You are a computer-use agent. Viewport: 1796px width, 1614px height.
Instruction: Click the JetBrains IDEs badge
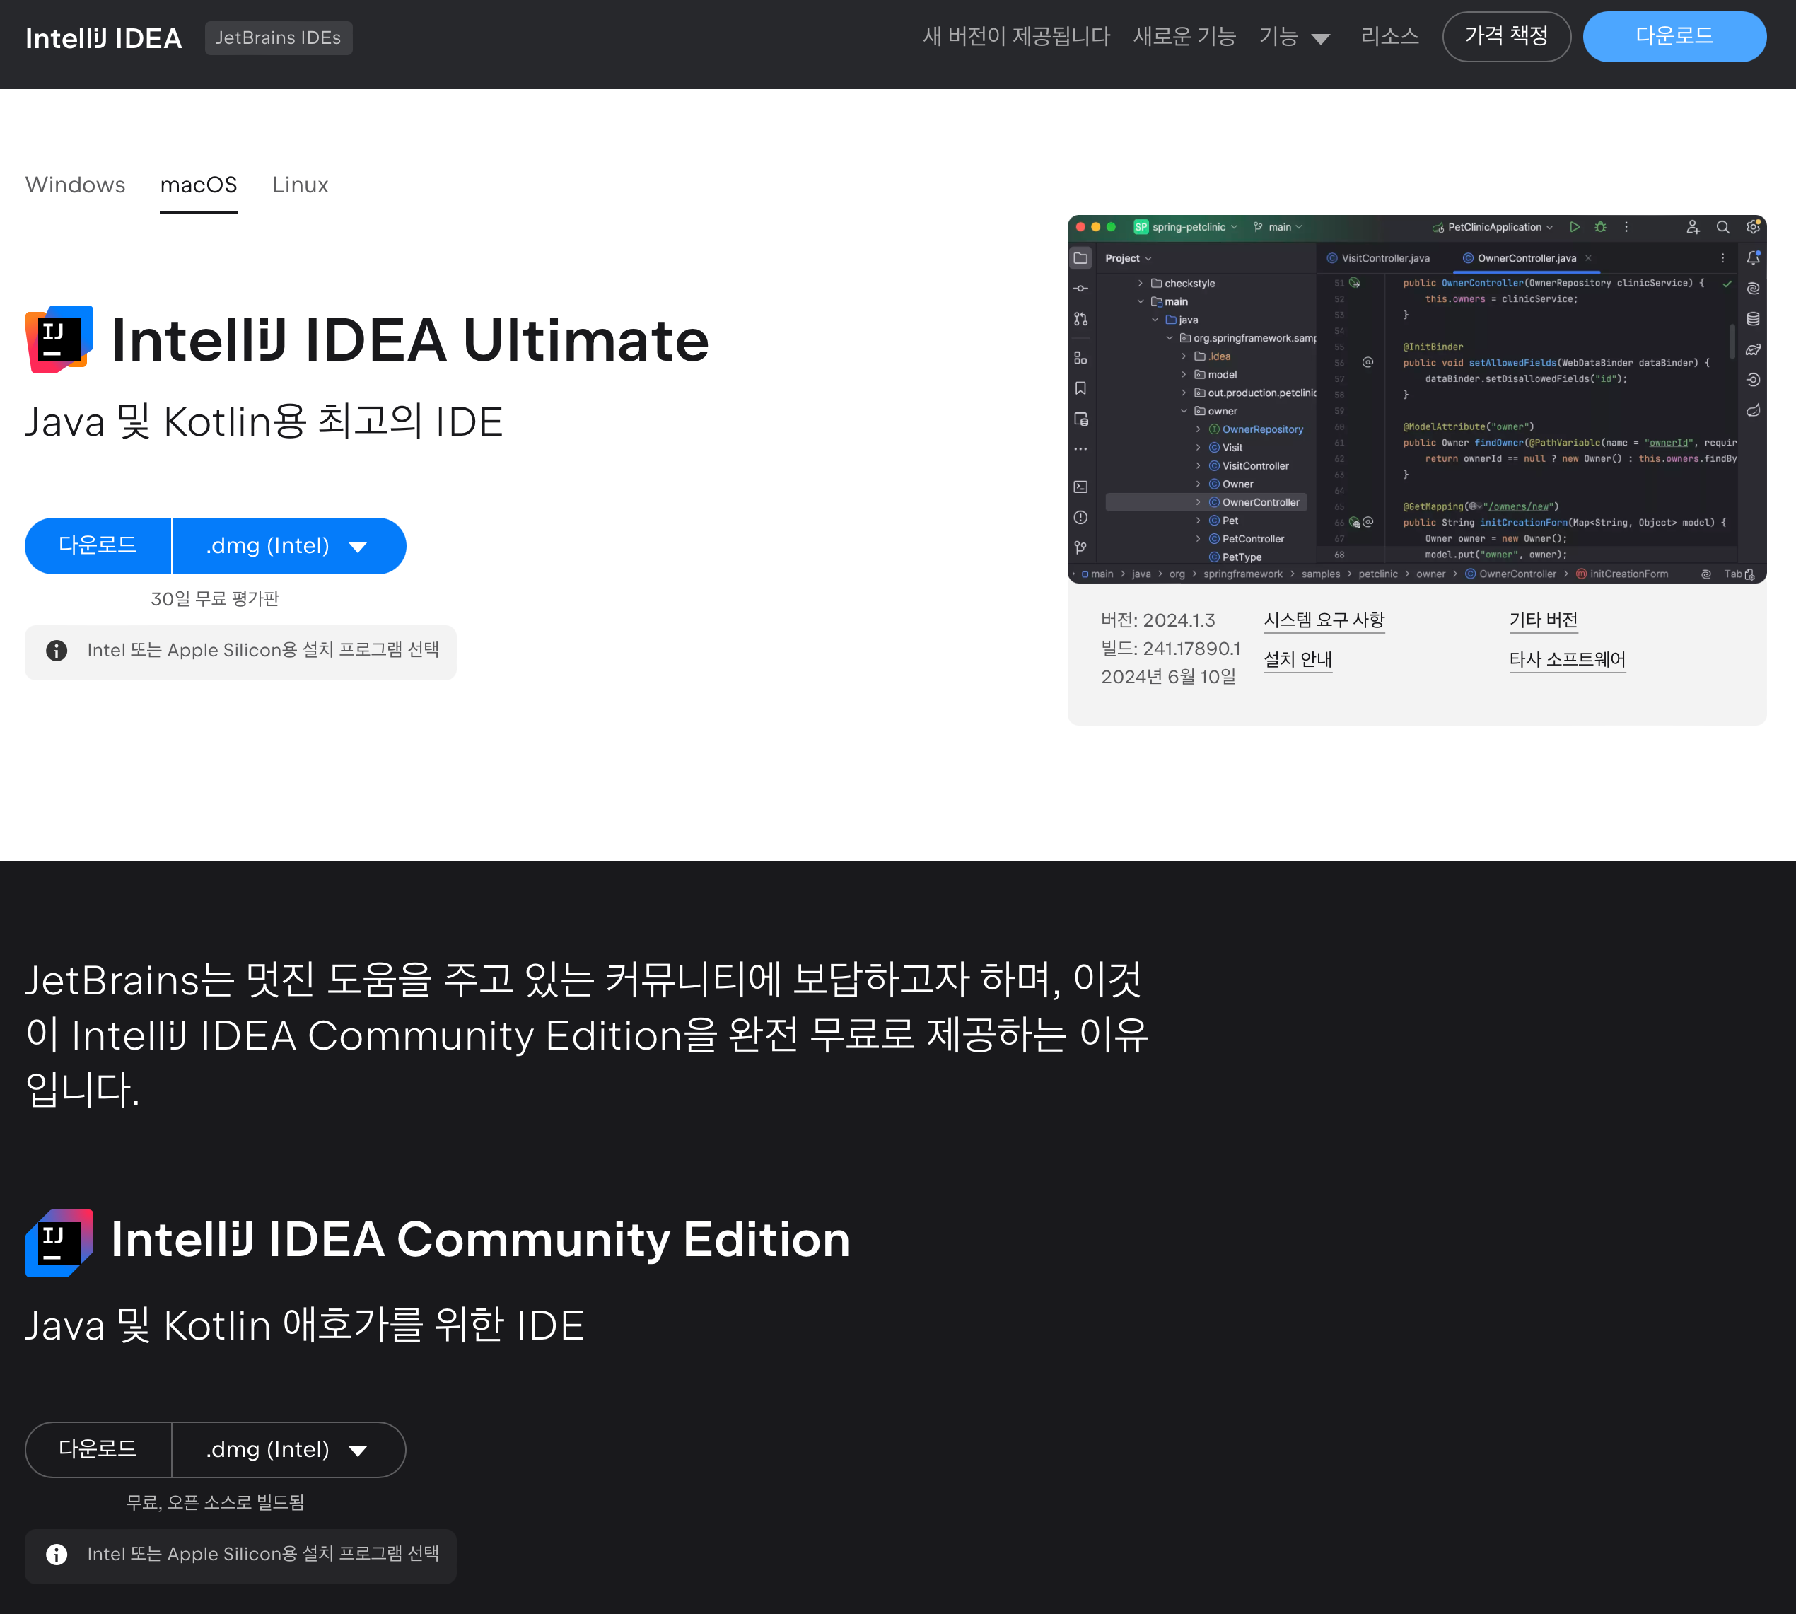pos(279,38)
